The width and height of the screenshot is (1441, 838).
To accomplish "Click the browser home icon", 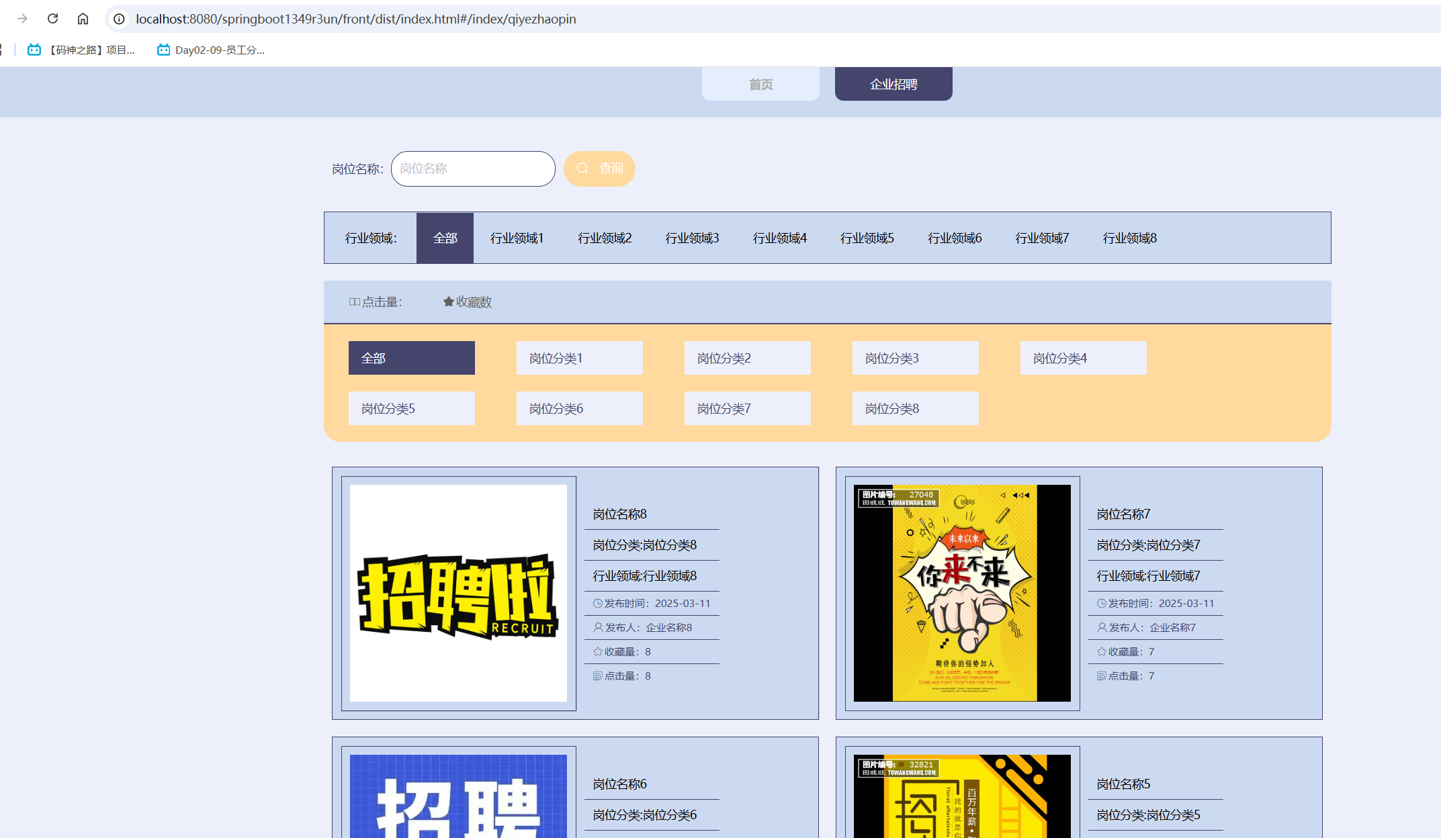I will [83, 19].
